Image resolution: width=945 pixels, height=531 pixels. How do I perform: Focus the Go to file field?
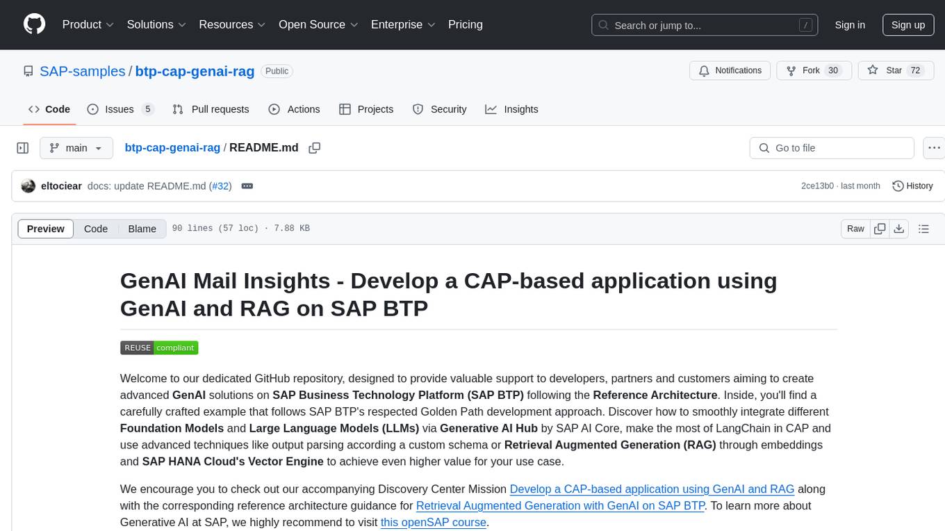click(x=832, y=148)
